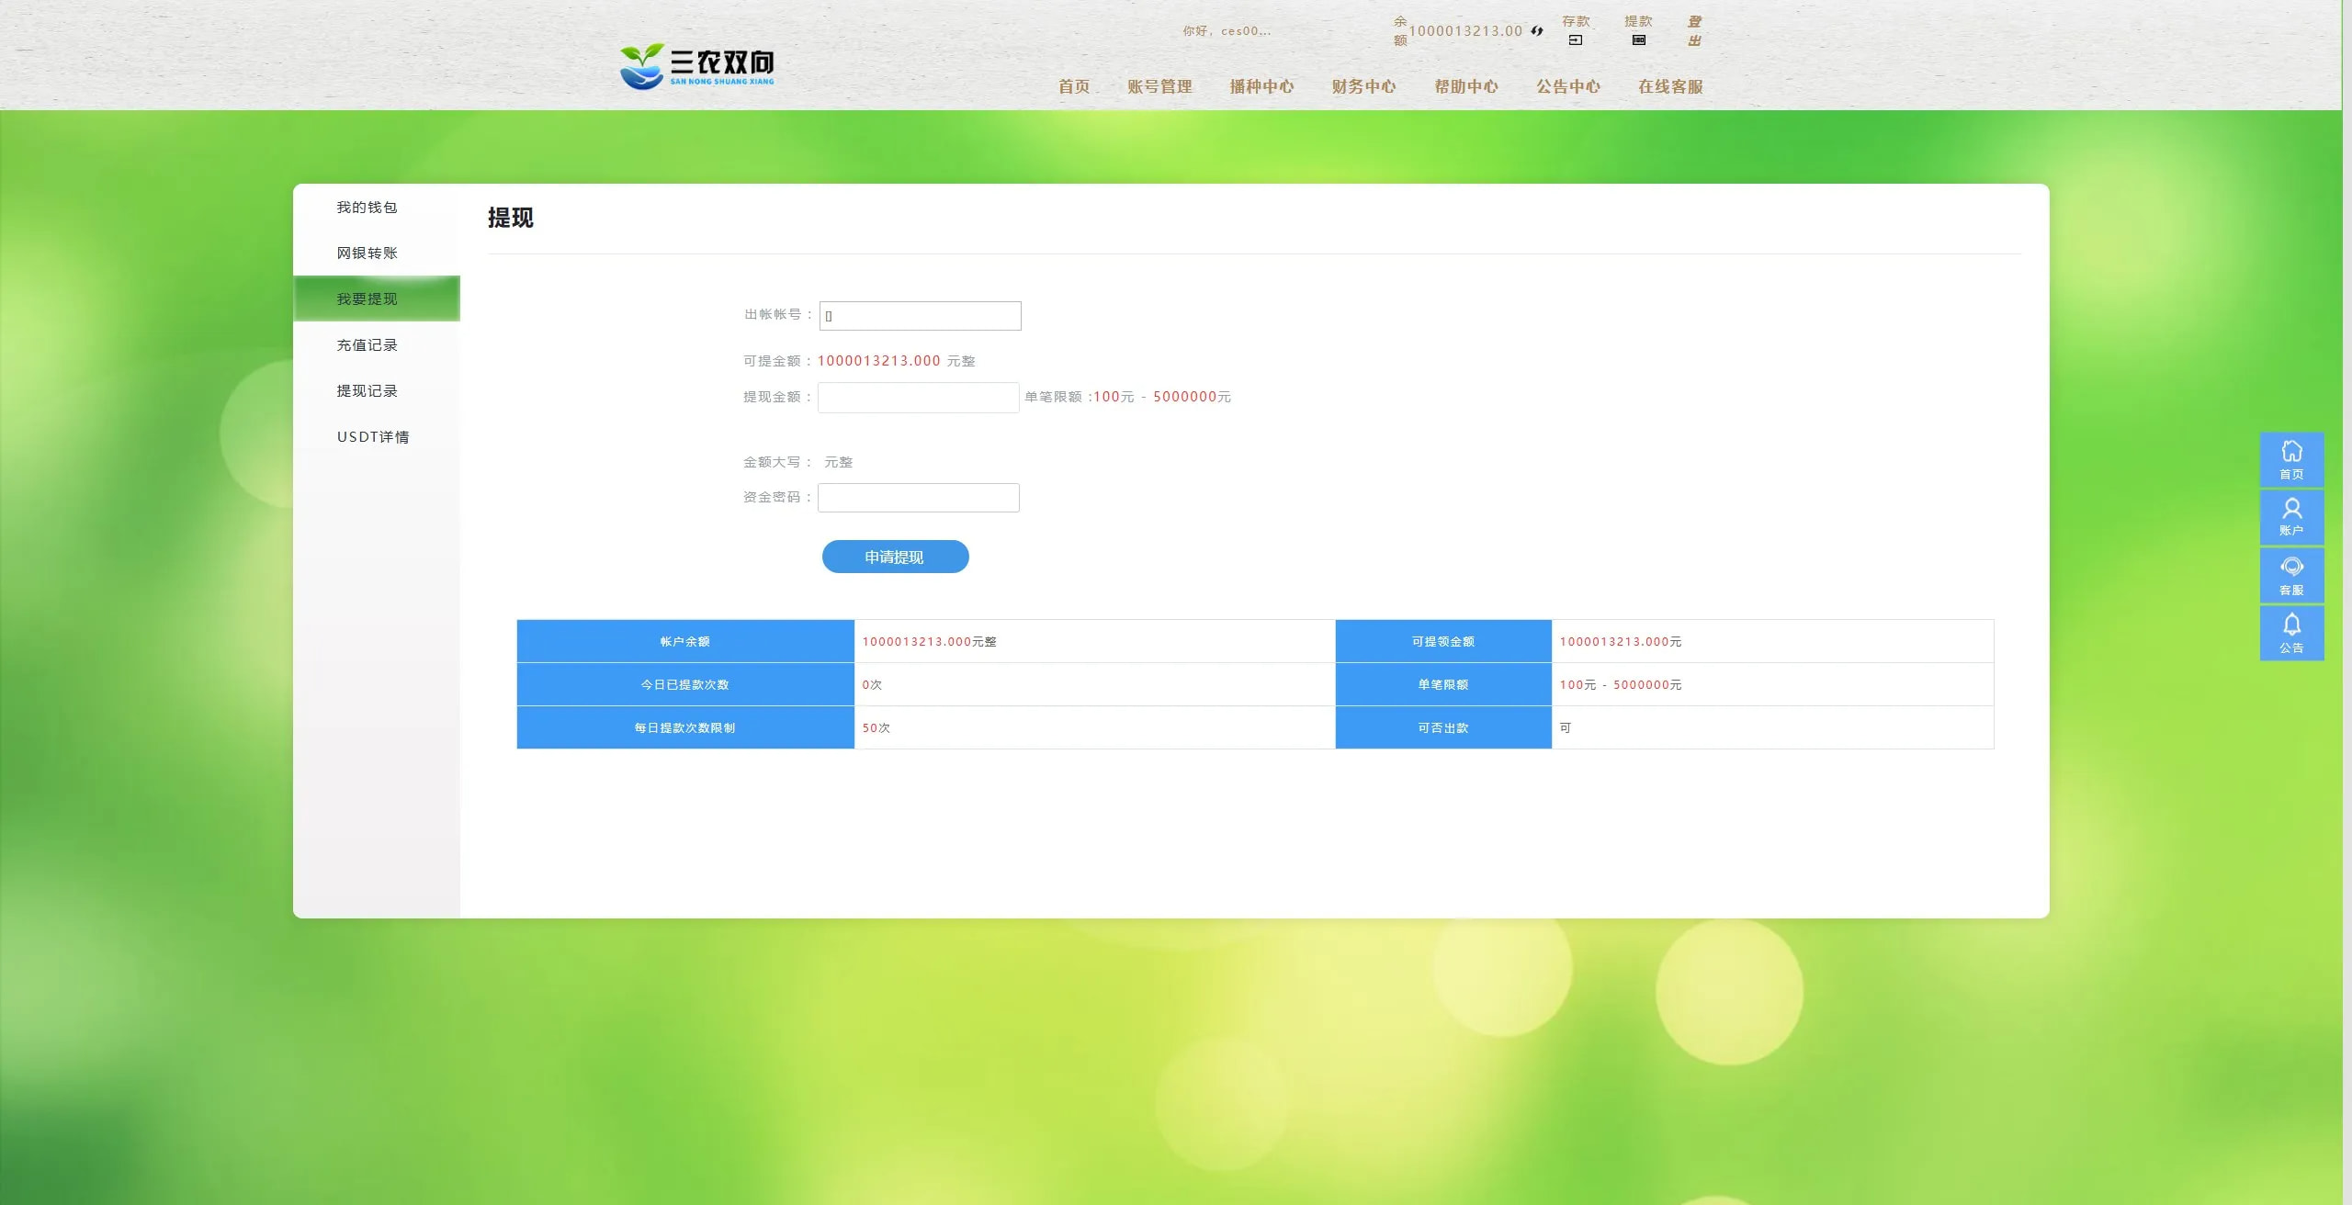The width and height of the screenshot is (2352, 1205).
Task: Click the greeting 你好，ces00... username
Action: point(1227,31)
